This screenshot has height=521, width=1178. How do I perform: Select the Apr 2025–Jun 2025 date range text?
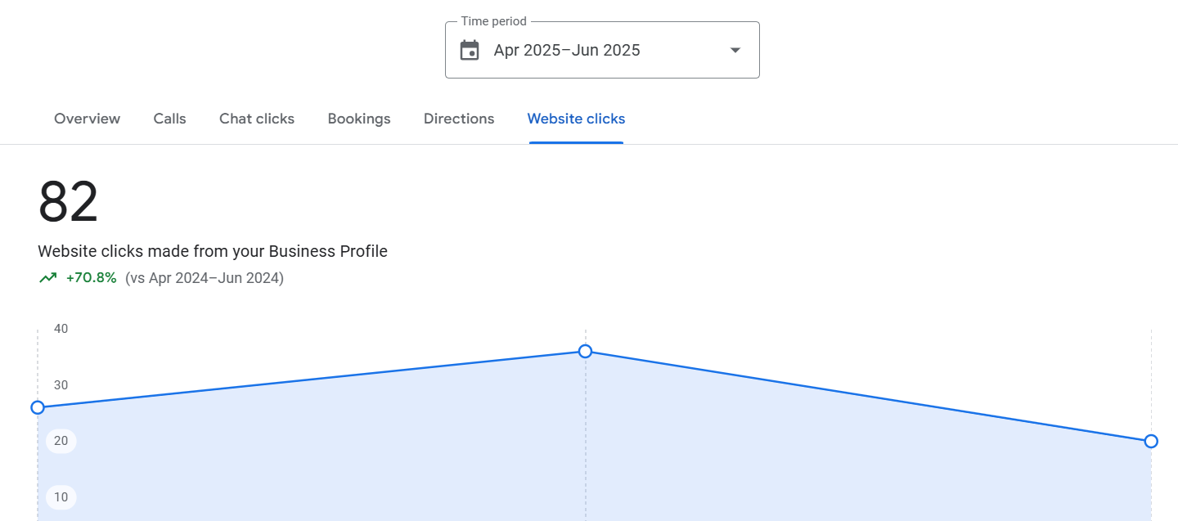(x=567, y=51)
